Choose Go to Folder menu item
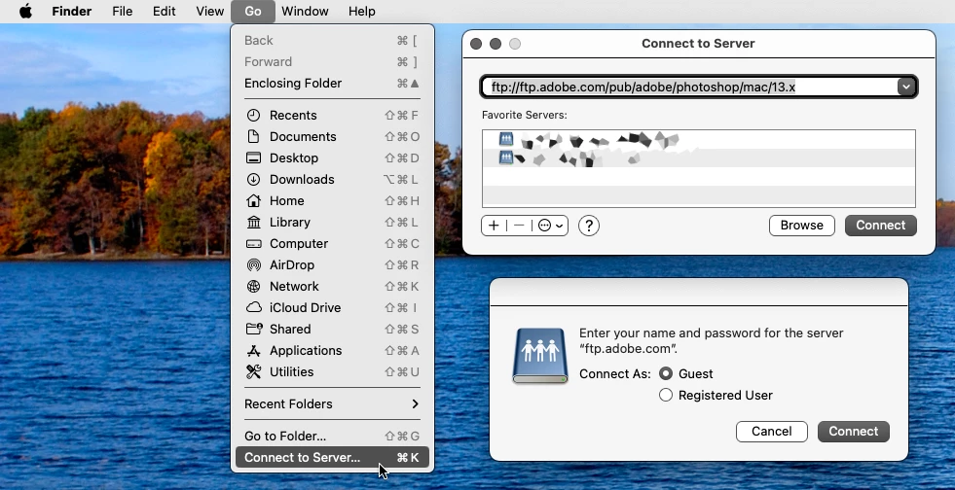Viewport: 955px width, 490px height. [x=332, y=436]
